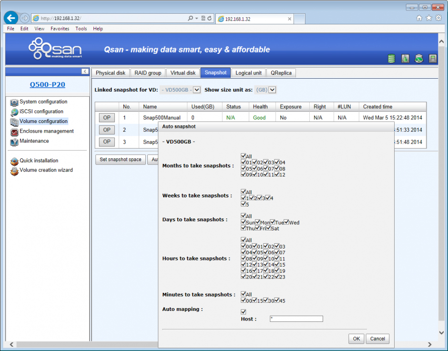Uncheck All hours checkbox

coord(244,239)
